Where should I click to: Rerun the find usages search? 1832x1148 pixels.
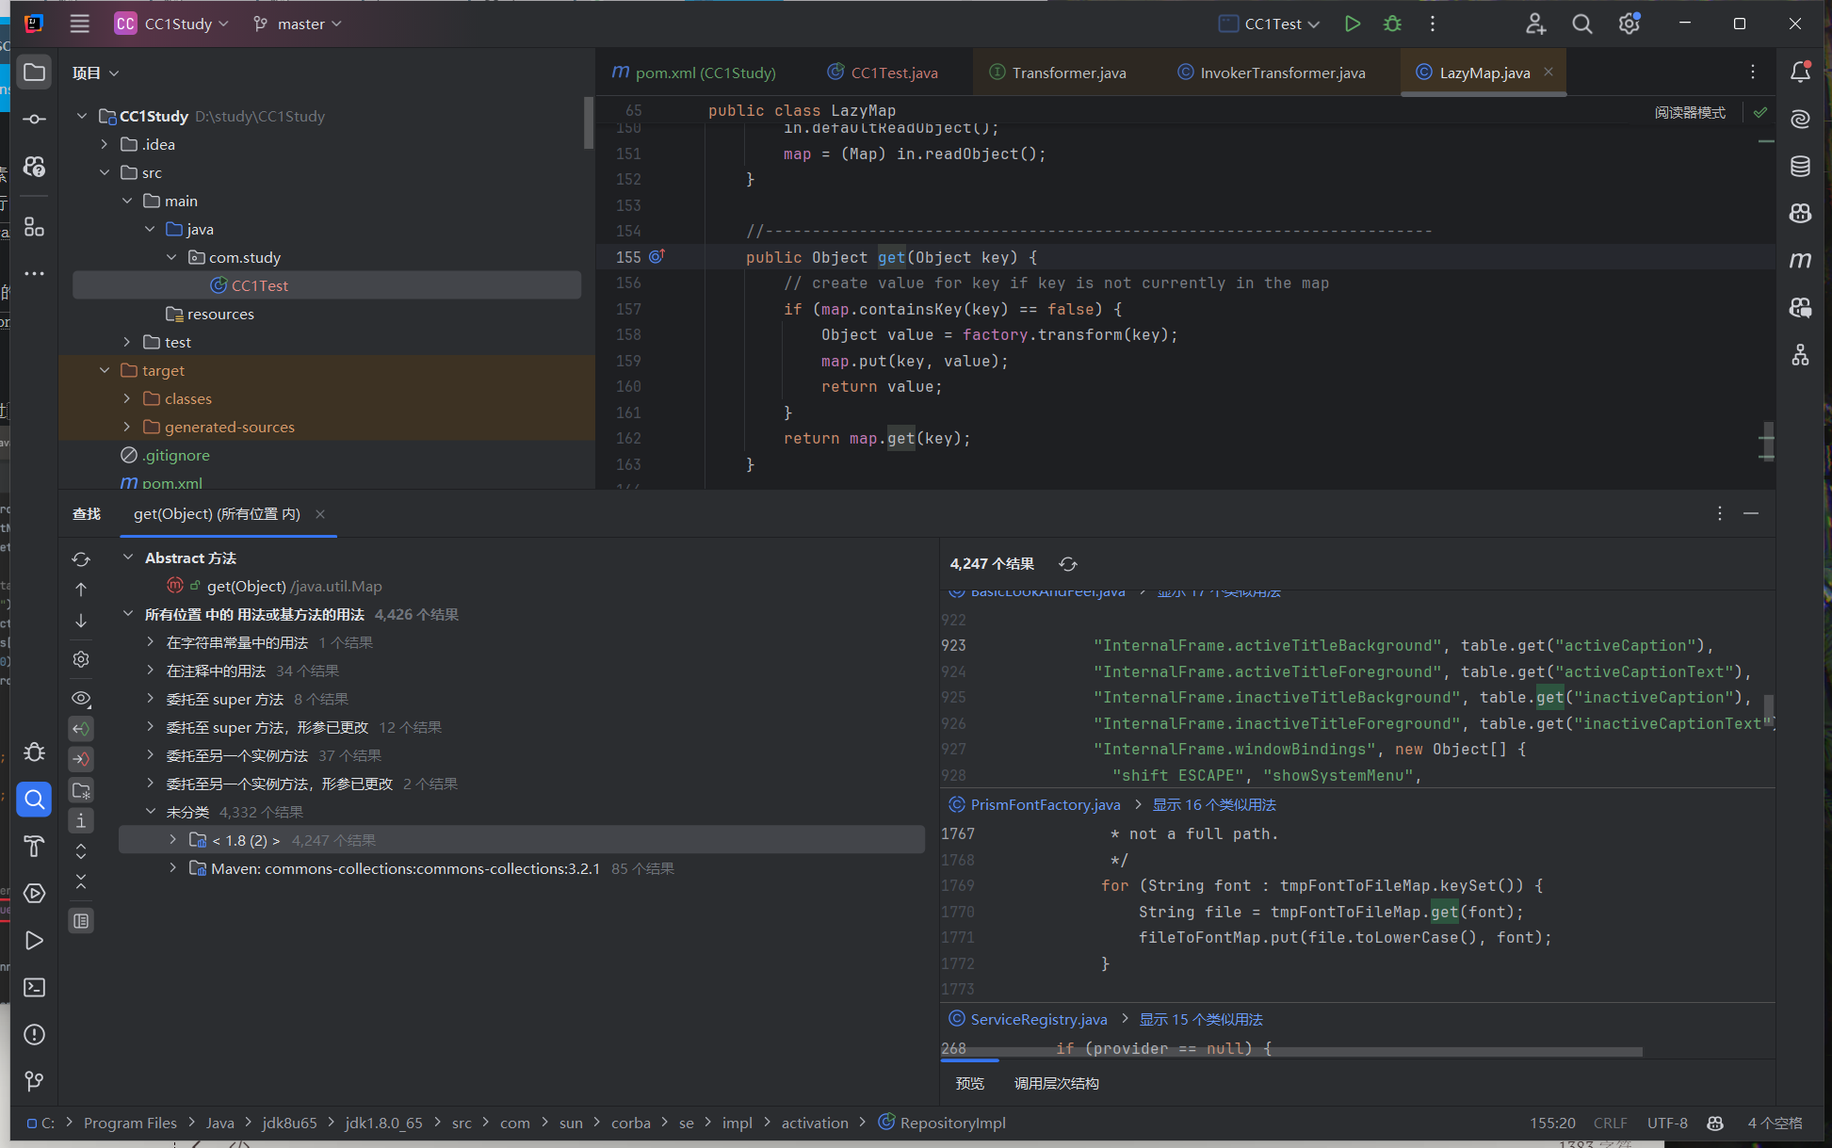click(x=82, y=559)
